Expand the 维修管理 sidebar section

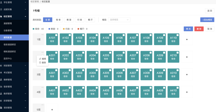[25, 80]
